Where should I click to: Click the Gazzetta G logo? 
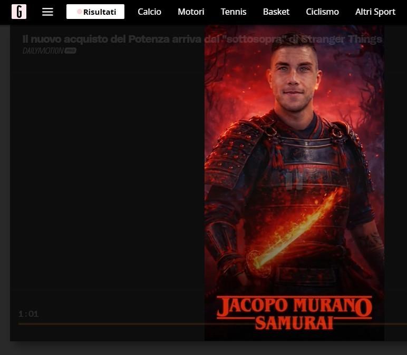pos(19,12)
